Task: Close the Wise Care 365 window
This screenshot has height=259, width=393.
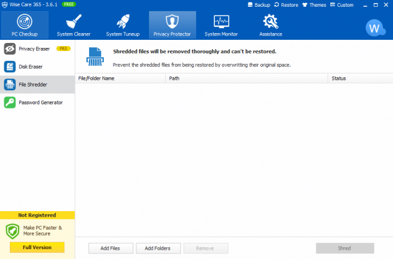Action: pos(386,5)
